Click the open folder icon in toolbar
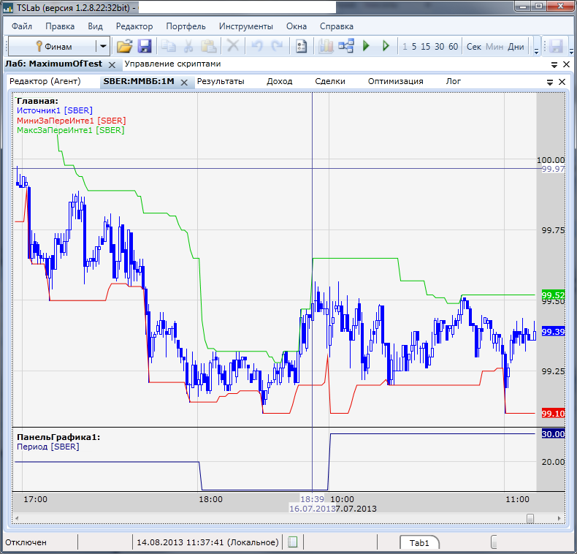 (x=124, y=46)
